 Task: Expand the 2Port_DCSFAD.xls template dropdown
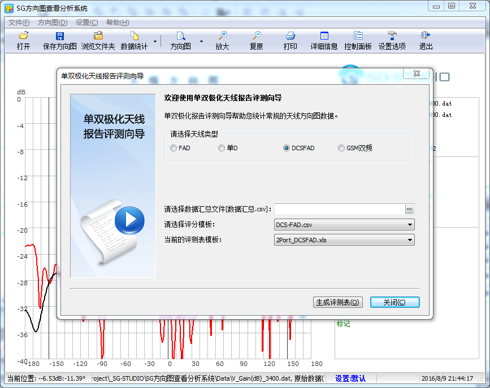coord(410,240)
